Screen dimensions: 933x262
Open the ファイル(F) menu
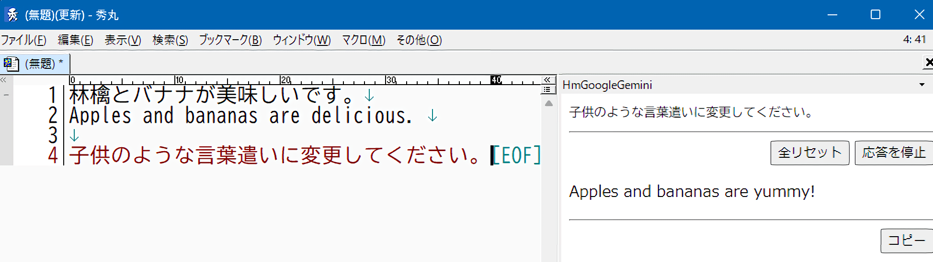point(23,40)
